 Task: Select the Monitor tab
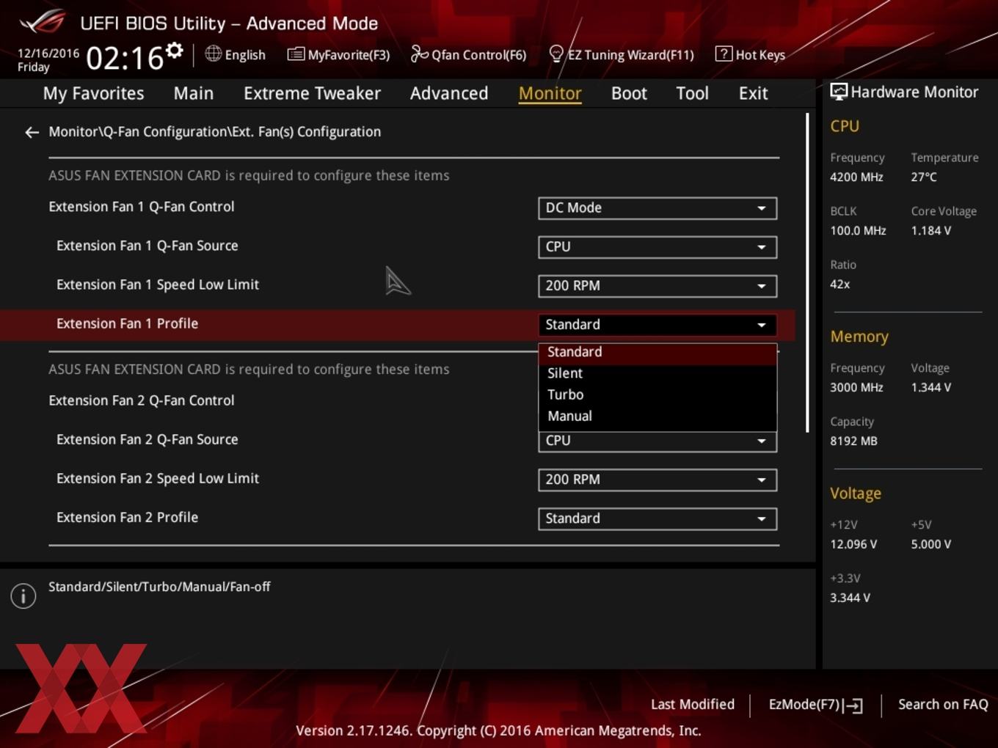click(550, 93)
